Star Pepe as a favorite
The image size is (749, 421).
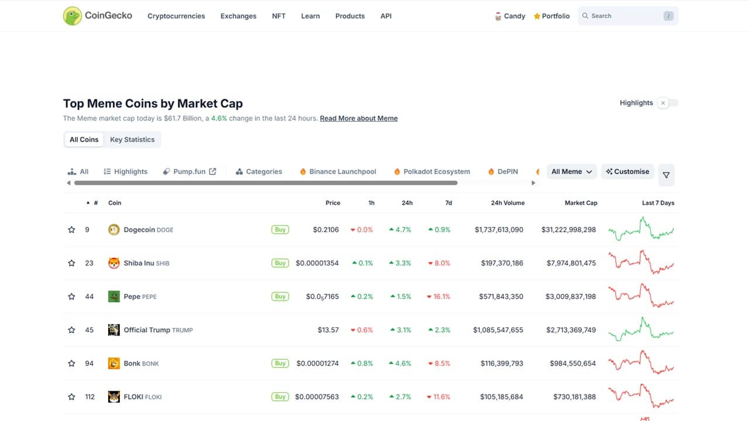click(71, 296)
